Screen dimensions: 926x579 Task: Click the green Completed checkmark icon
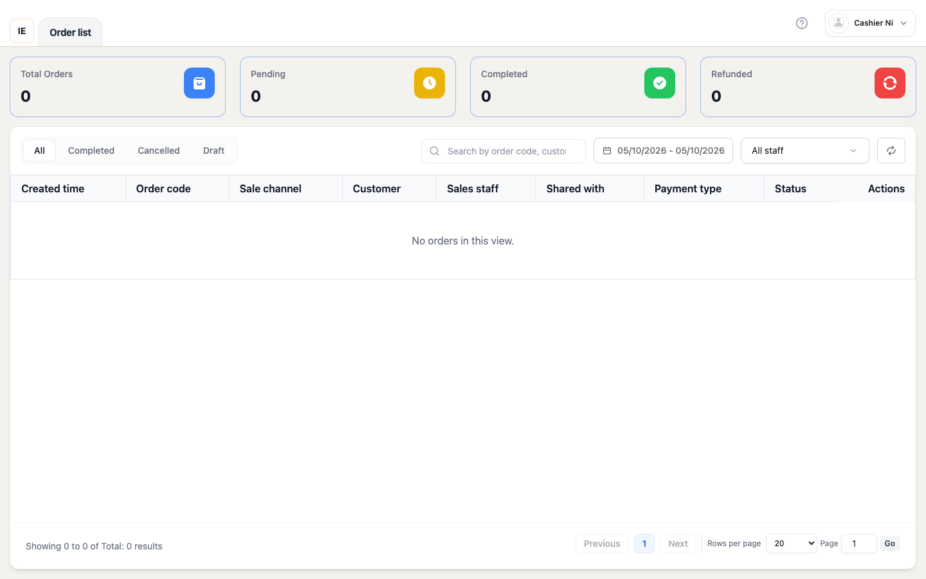660,83
